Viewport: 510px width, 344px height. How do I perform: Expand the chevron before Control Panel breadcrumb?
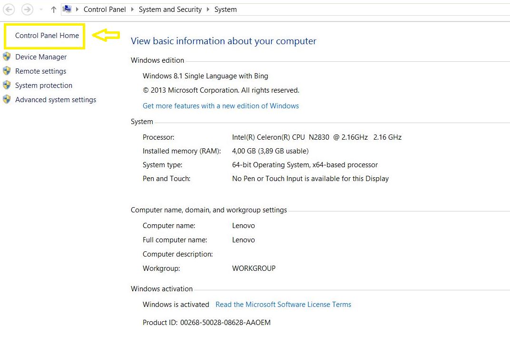click(78, 10)
